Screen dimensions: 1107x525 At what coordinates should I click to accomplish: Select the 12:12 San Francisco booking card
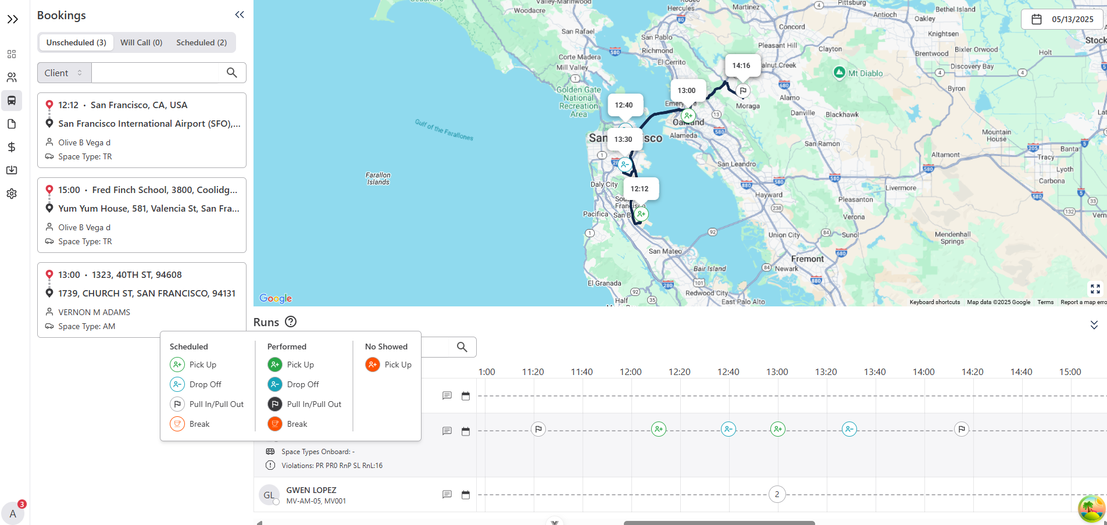[x=142, y=130]
